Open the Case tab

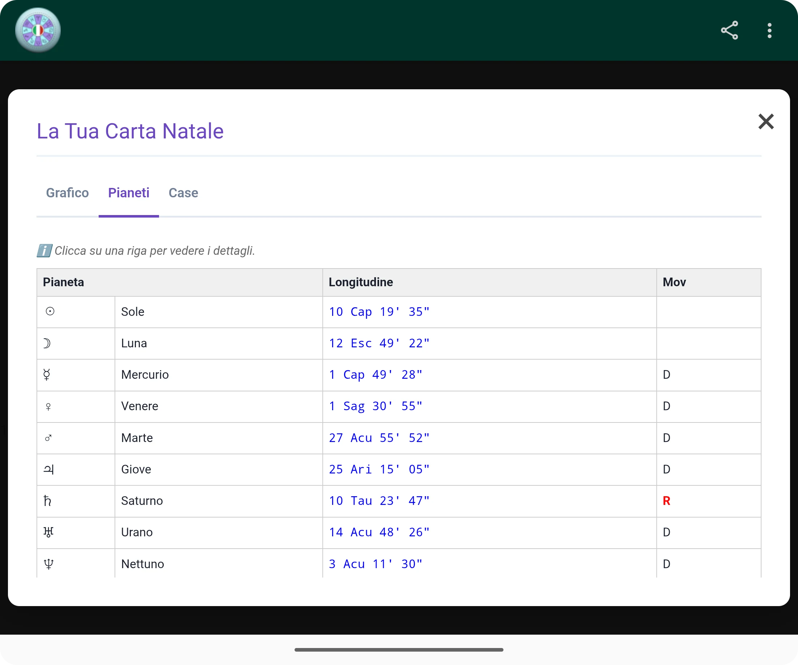tap(183, 193)
